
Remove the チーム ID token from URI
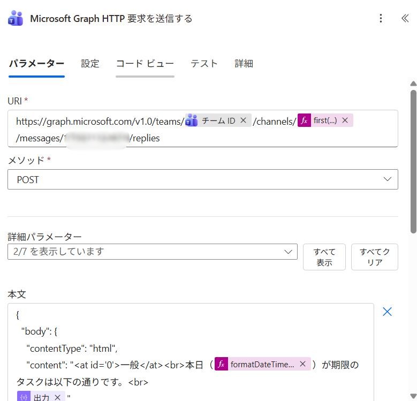pyautogui.click(x=243, y=120)
